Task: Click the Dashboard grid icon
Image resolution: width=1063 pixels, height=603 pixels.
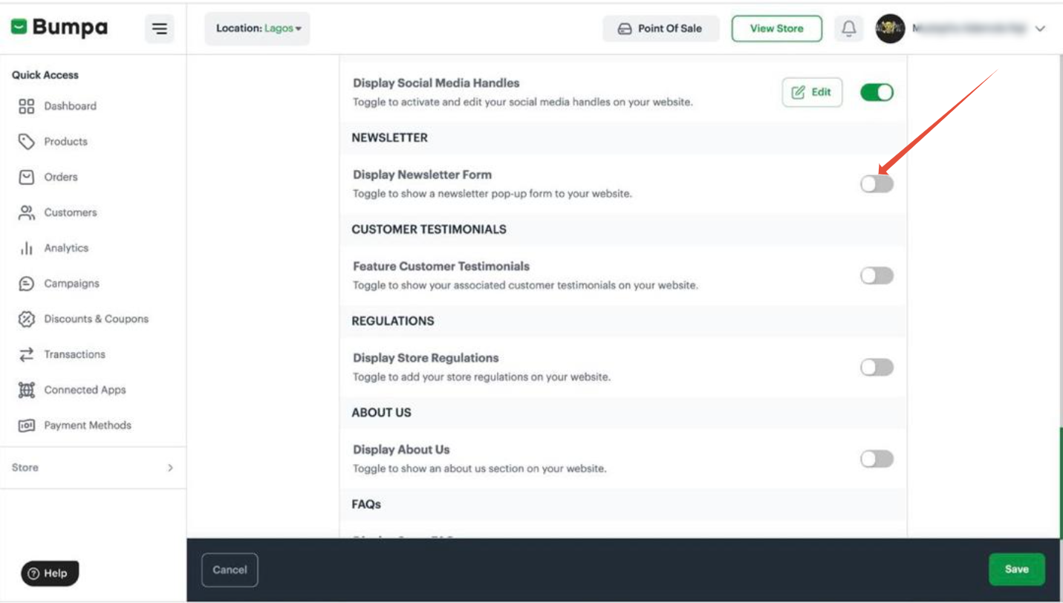Action: (27, 106)
